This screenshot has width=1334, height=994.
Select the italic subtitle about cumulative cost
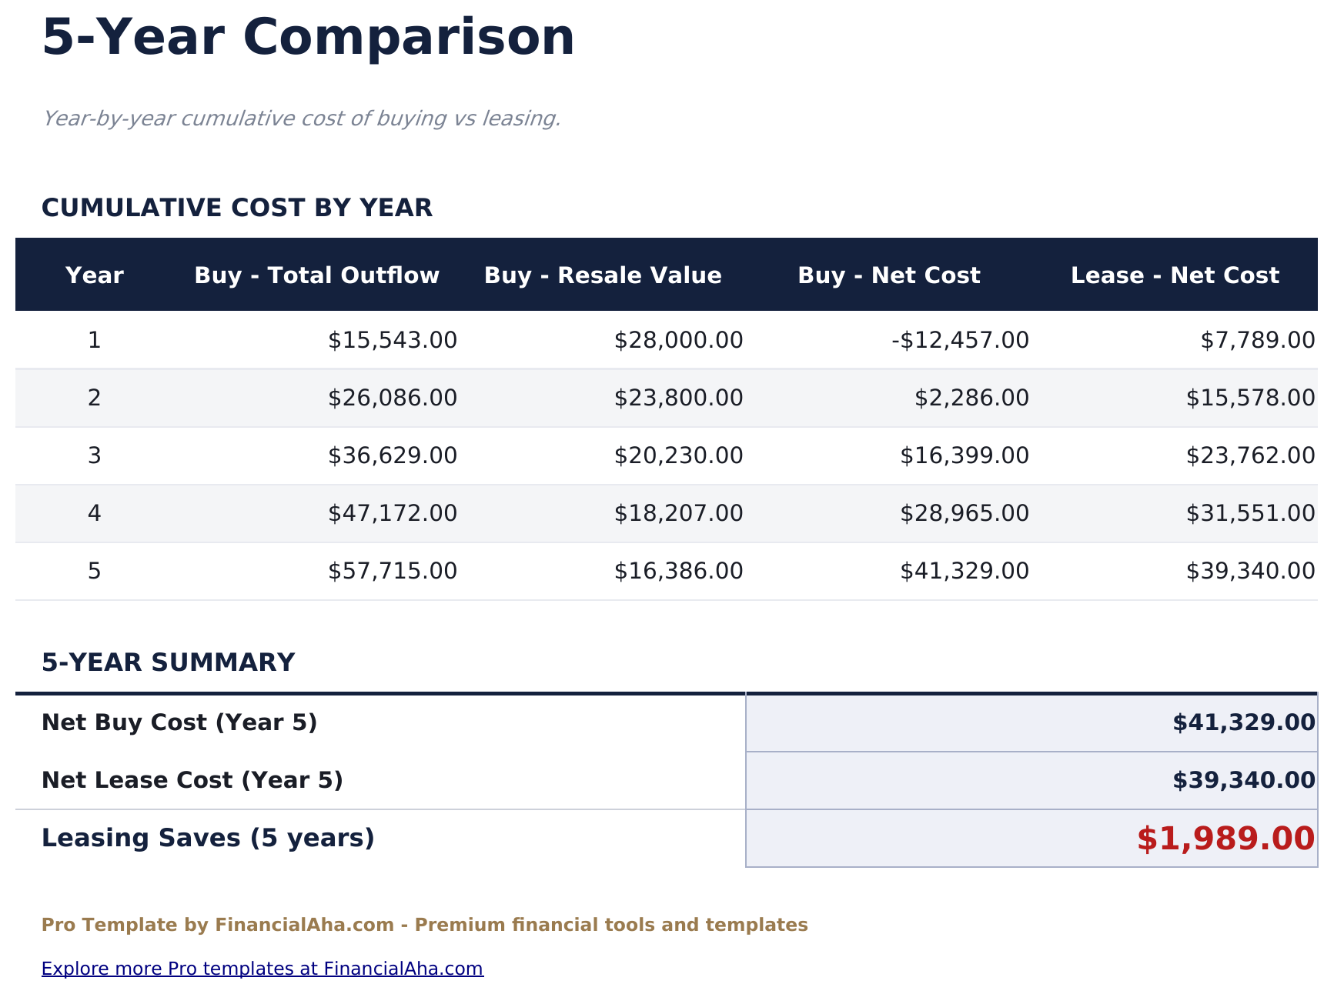(303, 118)
